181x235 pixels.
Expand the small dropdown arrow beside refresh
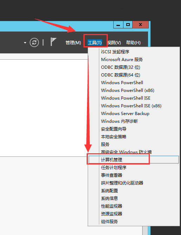click(x=25, y=43)
